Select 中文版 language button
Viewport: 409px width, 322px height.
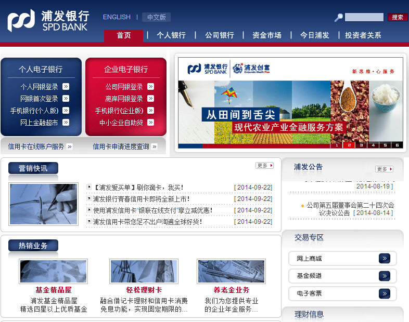coord(156,17)
